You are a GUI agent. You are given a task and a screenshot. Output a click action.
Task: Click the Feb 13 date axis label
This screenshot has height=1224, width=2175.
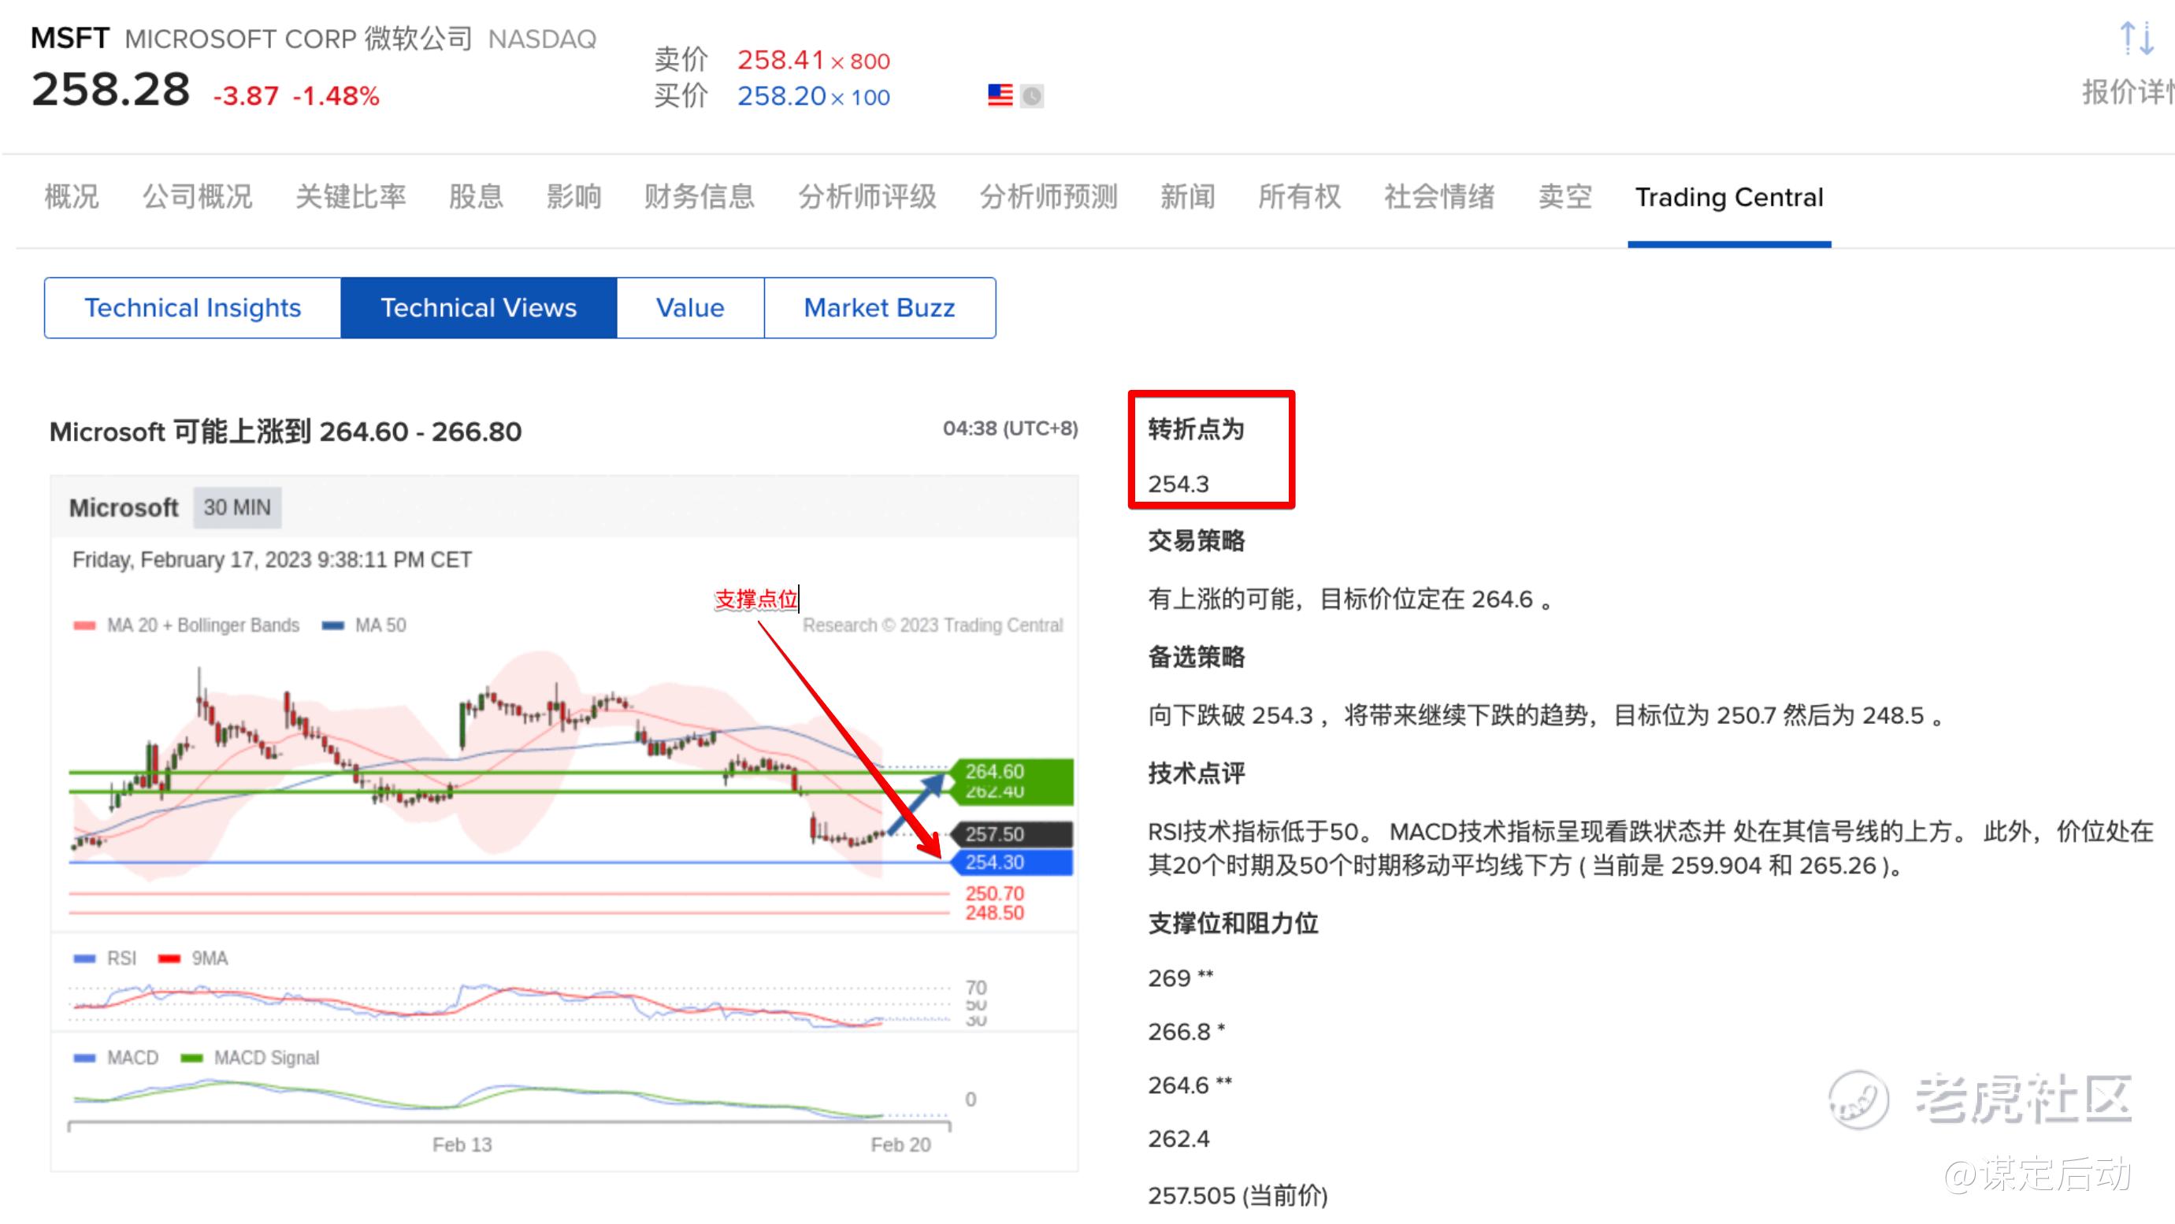click(462, 1144)
